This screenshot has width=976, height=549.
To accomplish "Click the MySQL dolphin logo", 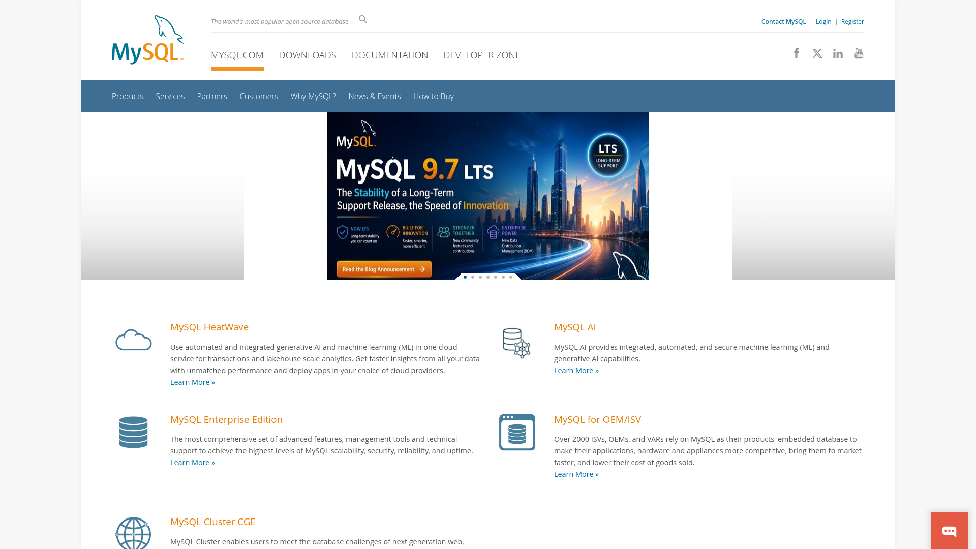I will 148,40.
